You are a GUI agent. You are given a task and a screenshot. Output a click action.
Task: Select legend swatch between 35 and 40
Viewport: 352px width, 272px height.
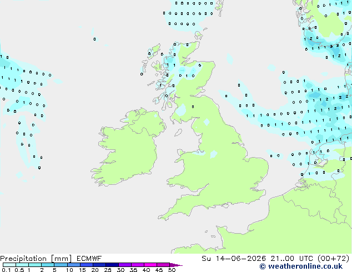click(138, 265)
